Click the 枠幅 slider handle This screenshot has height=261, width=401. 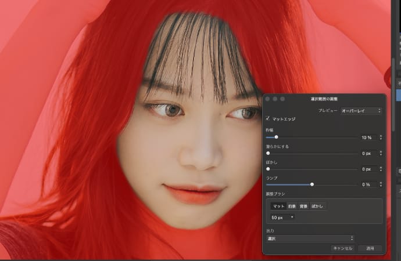[x=276, y=137]
